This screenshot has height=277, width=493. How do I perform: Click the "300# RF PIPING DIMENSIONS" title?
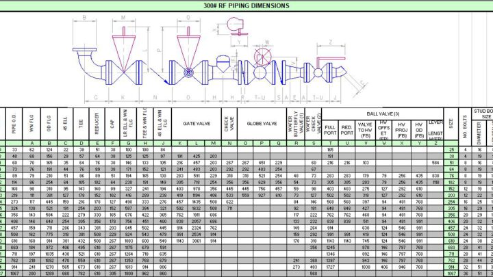click(246, 5)
